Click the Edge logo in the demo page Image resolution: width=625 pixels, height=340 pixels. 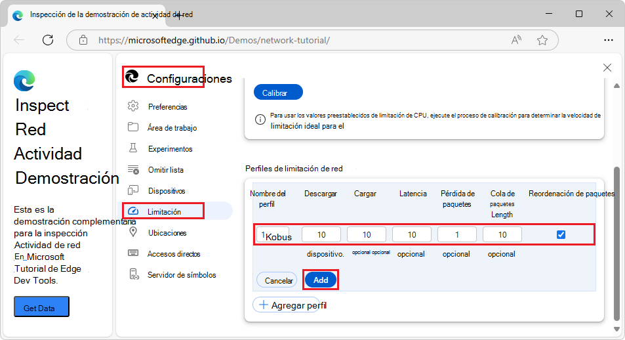pyautogui.click(x=24, y=80)
